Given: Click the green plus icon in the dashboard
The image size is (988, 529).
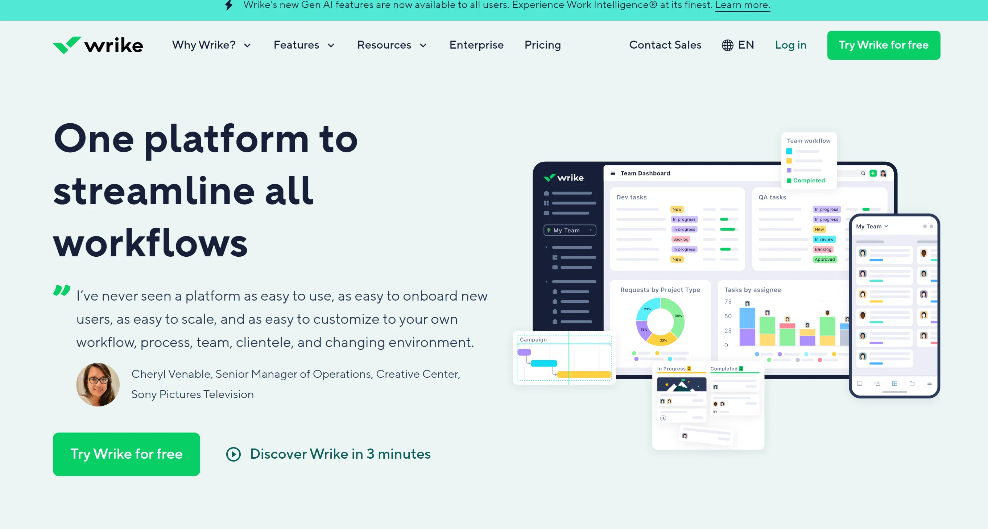Looking at the screenshot, I should coord(873,173).
